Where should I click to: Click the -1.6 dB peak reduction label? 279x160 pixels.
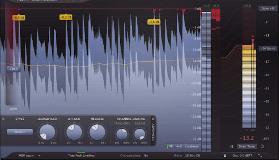[154, 22]
